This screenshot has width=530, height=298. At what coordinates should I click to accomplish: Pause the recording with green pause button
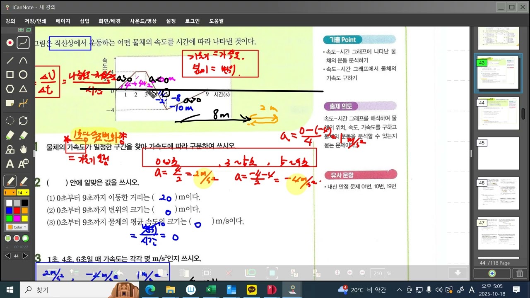(8, 238)
